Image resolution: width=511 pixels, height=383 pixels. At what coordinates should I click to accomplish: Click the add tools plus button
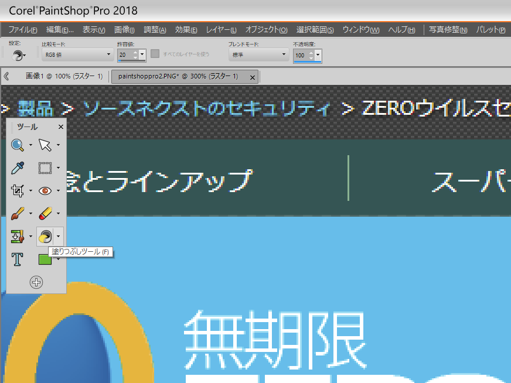point(36,282)
